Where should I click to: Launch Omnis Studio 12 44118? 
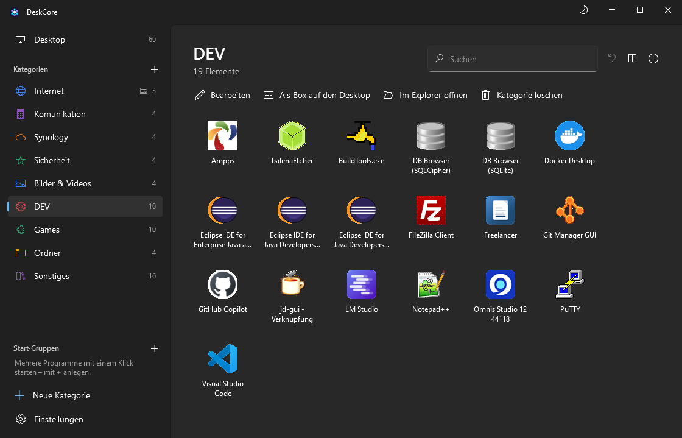point(500,284)
